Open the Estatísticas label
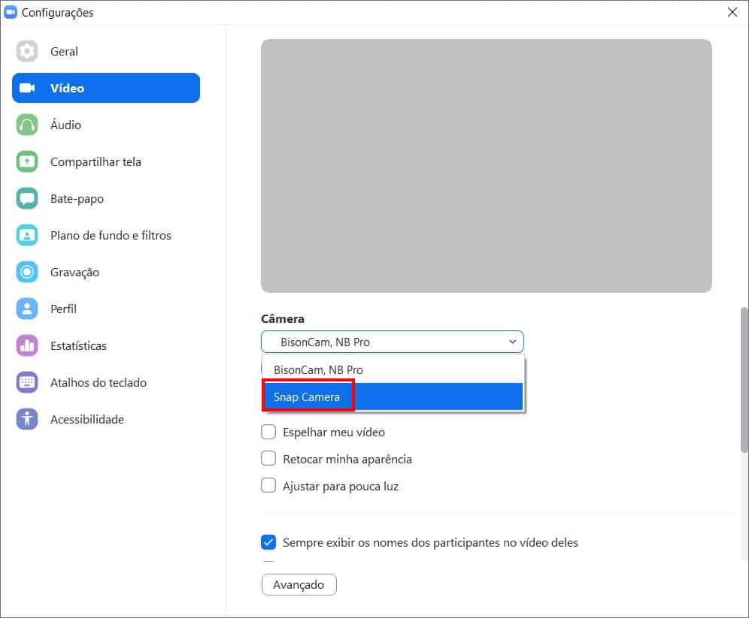This screenshot has height=618, width=749. [x=78, y=345]
